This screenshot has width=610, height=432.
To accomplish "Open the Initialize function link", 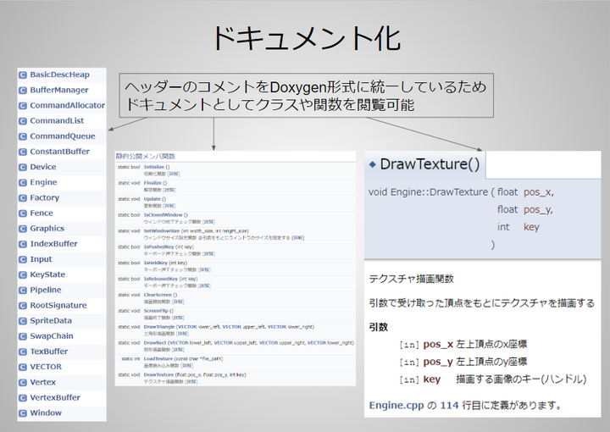I will pyautogui.click(x=154, y=167).
